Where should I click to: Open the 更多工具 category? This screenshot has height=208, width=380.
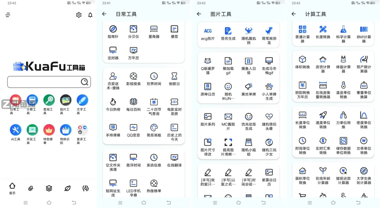click(82, 134)
